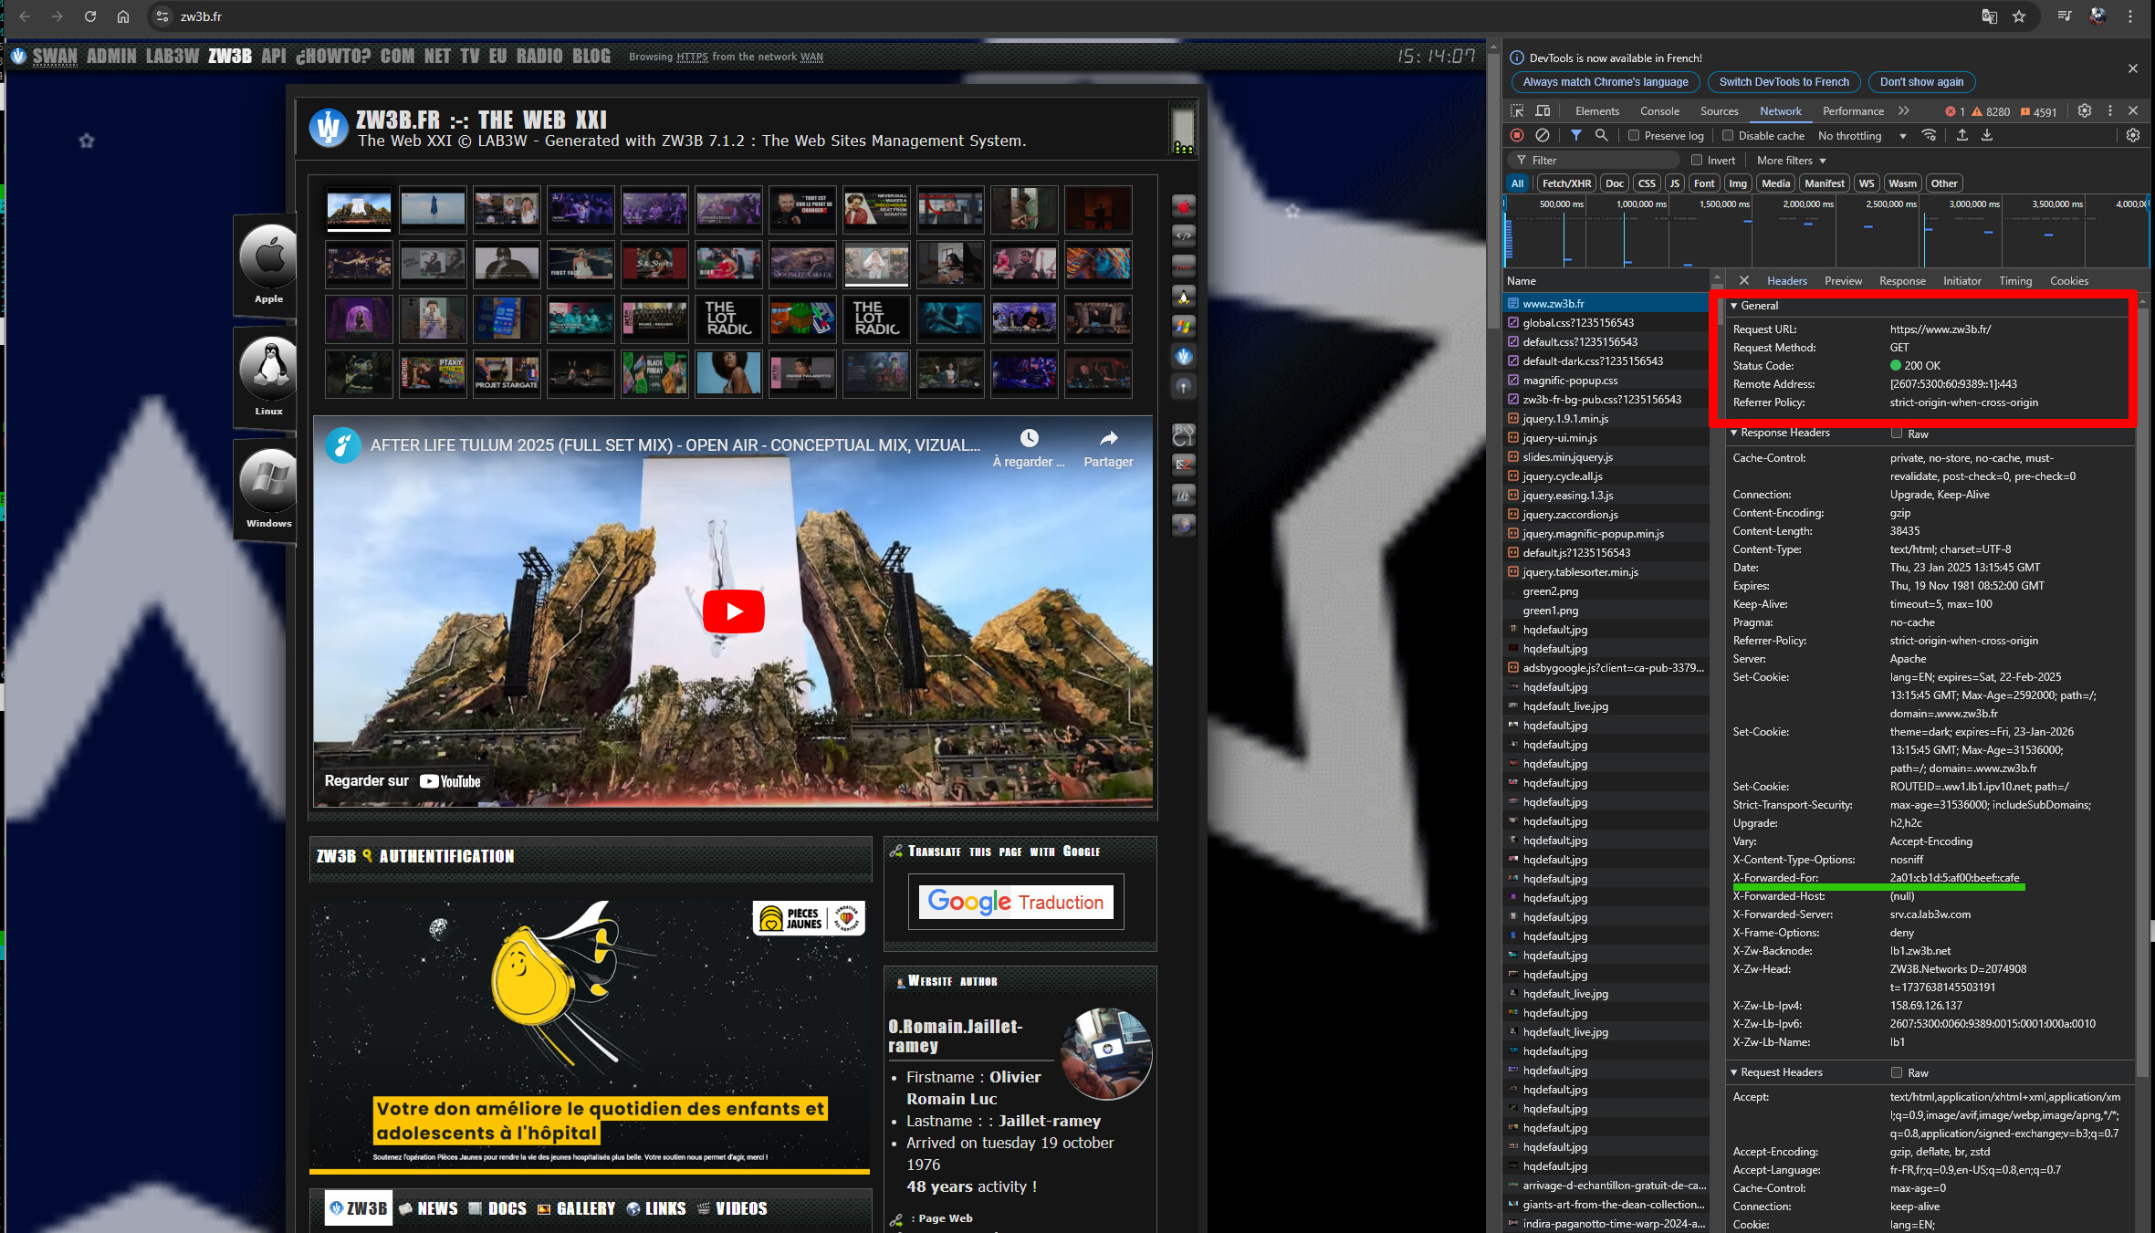Go to Chrome home page button
Screen dimensions: 2155x1233
click(123, 16)
